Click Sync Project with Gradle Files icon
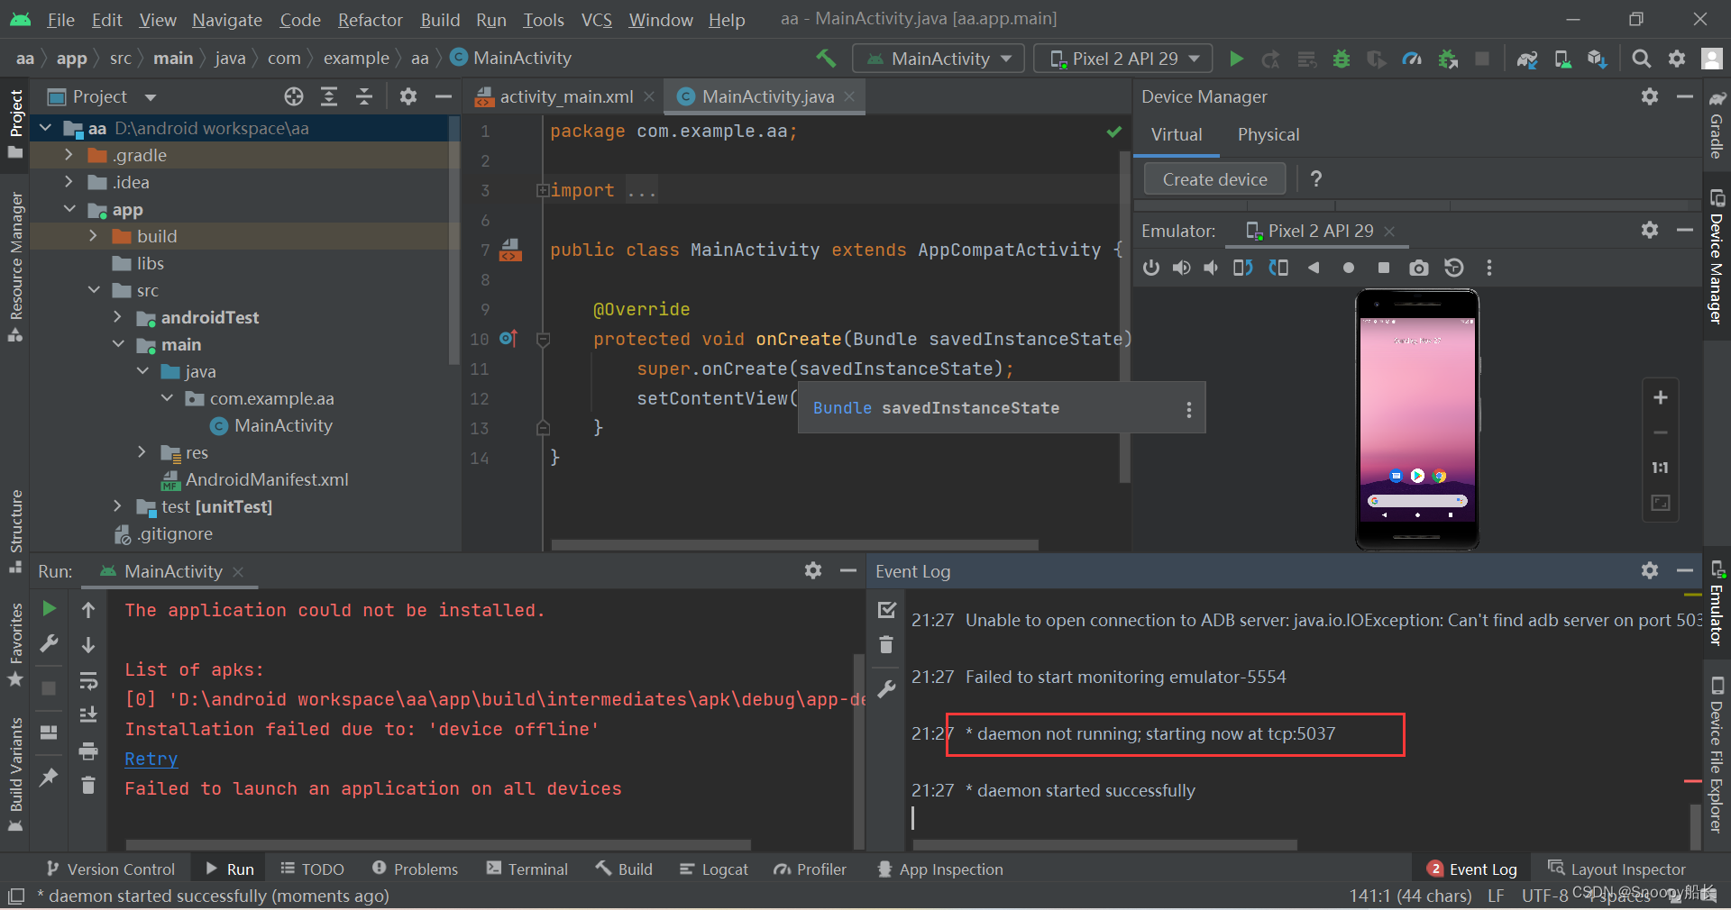 [x=1526, y=59]
